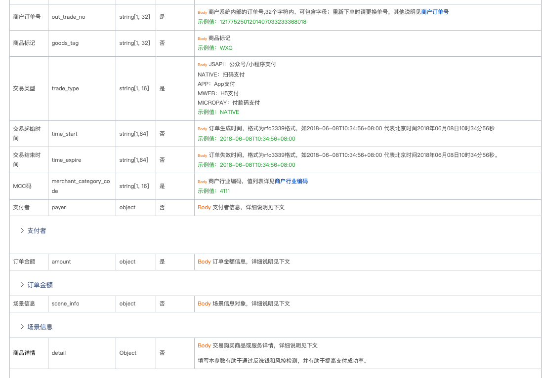Screen dimensions: 542x378
Task: Click the 场景信息 row label in table
Action: 24,304
